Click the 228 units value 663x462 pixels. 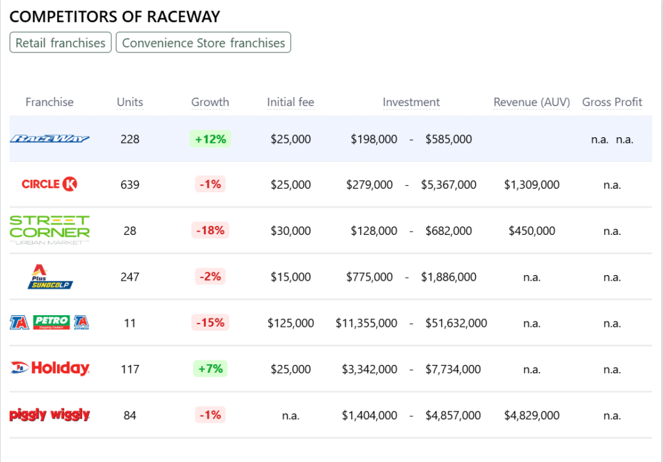point(129,139)
